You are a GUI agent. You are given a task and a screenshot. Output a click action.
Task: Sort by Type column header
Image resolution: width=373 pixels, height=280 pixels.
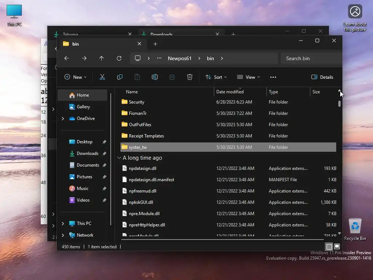pyautogui.click(x=288, y=92)
